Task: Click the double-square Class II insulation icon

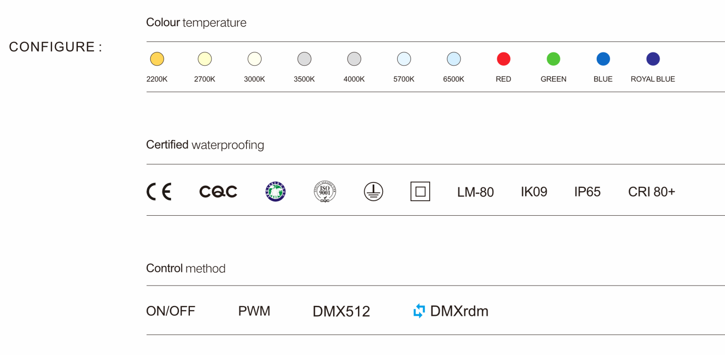Action: 420,192
